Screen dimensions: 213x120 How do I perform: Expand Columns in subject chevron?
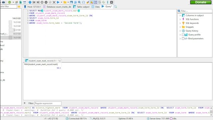pos(180,16)
